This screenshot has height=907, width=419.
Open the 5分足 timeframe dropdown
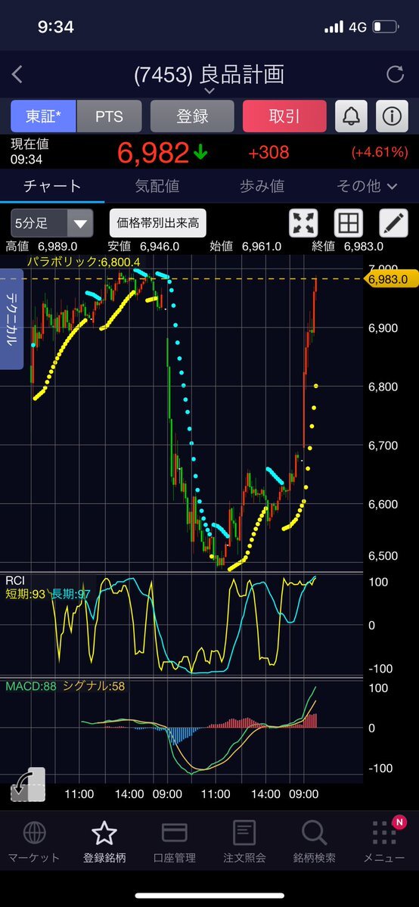pos(51,223)
